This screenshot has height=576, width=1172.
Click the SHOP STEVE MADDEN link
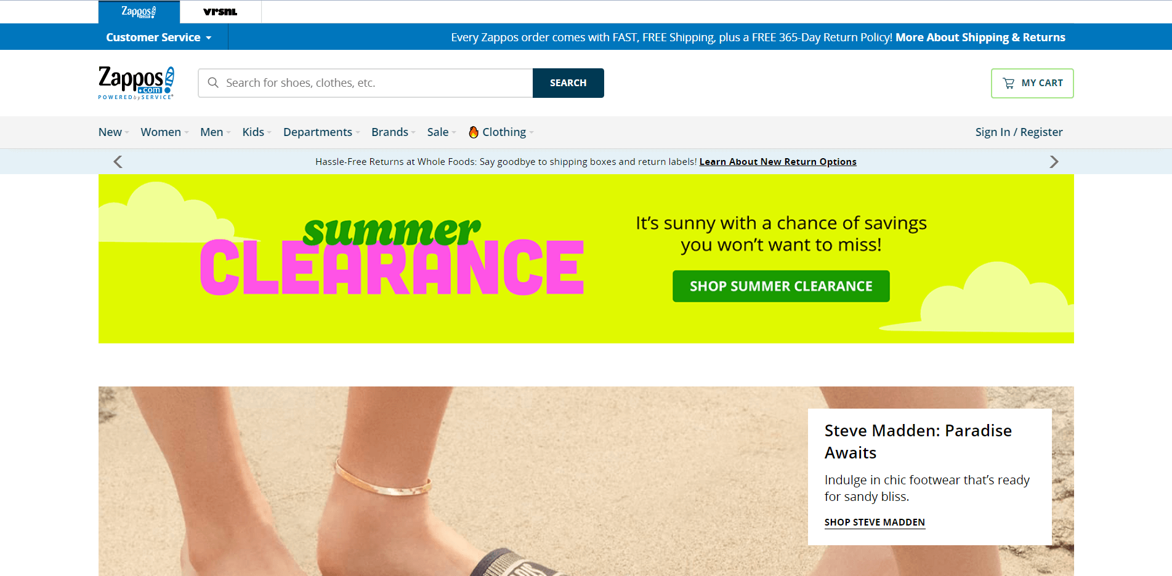[x=875, y=522]
